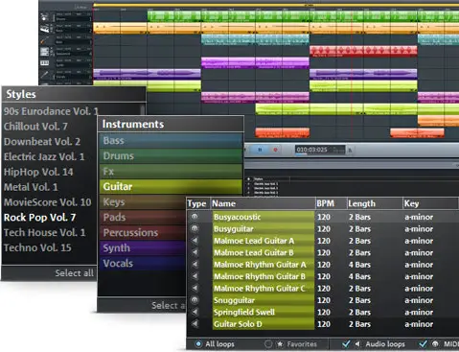This screenshot has height=352, width=459.
Task: Choose the Fx instrument category
Action: pyautogui.click(x=171, y=171)
